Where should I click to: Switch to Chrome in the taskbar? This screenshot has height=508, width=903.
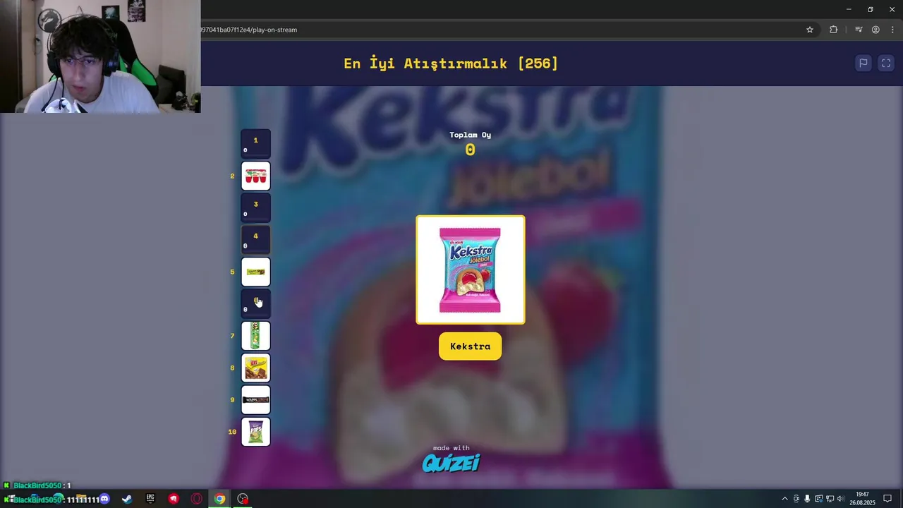(x=220, y=499)
